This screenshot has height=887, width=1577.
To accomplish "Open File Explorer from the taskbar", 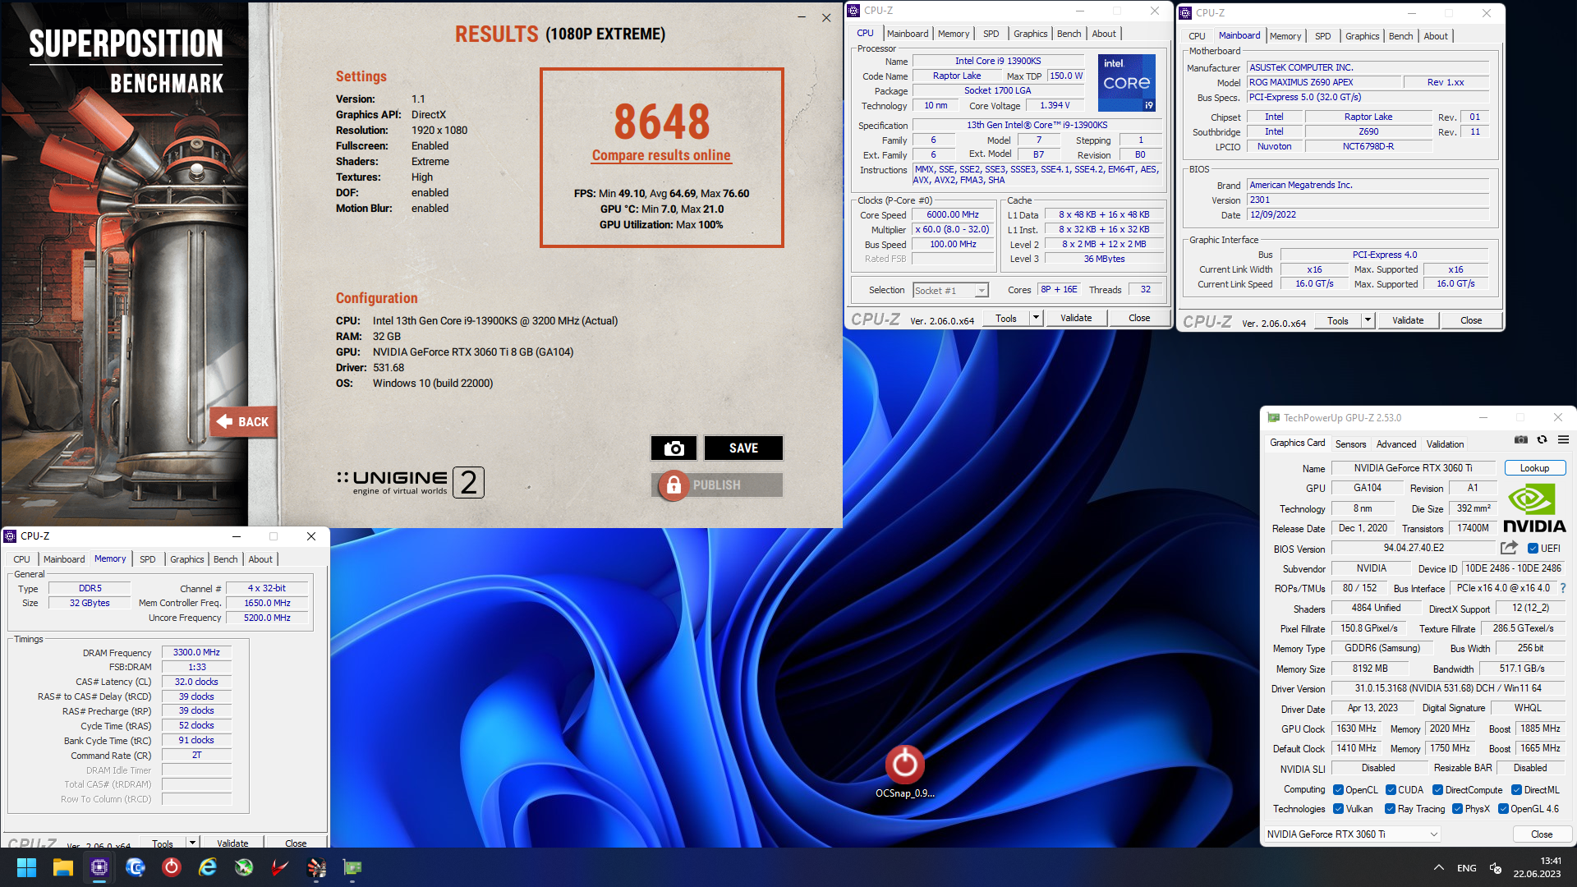I will (63, 867).
